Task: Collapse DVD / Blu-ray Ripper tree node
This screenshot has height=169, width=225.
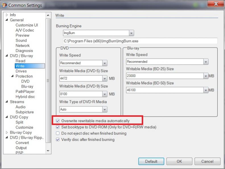Action: click(7, 137)
